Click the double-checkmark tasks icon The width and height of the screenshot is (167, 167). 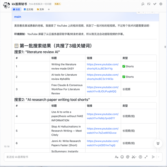pyautogui.click(x=155, y=4)
